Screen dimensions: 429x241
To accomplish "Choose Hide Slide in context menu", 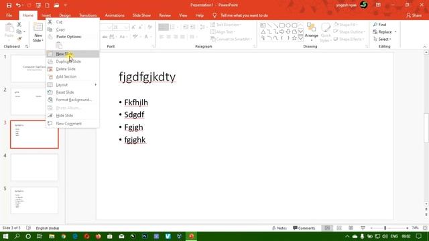I will (72, 116).
